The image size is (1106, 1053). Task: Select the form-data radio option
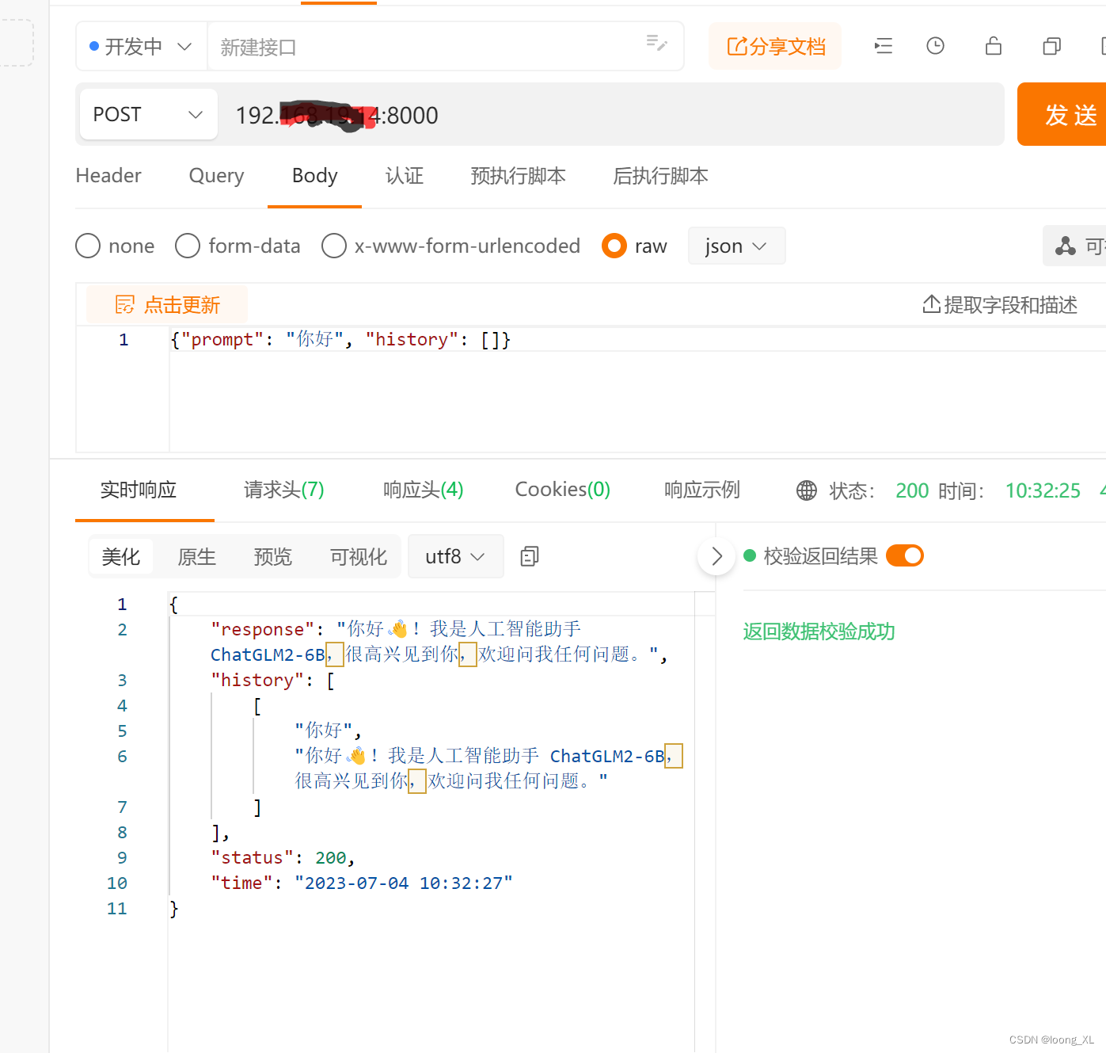click(x=188, y=246)
